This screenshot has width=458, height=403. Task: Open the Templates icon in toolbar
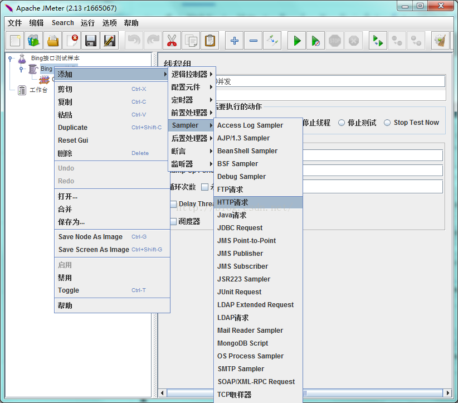[x=33, y=41]
